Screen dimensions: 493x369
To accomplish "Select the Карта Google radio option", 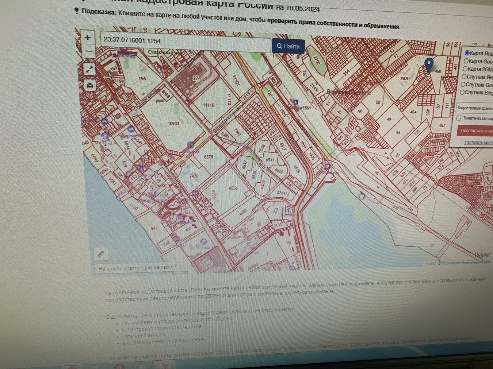I will click(466, 61).
